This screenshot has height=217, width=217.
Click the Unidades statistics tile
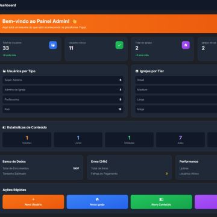tap(129, 140)
